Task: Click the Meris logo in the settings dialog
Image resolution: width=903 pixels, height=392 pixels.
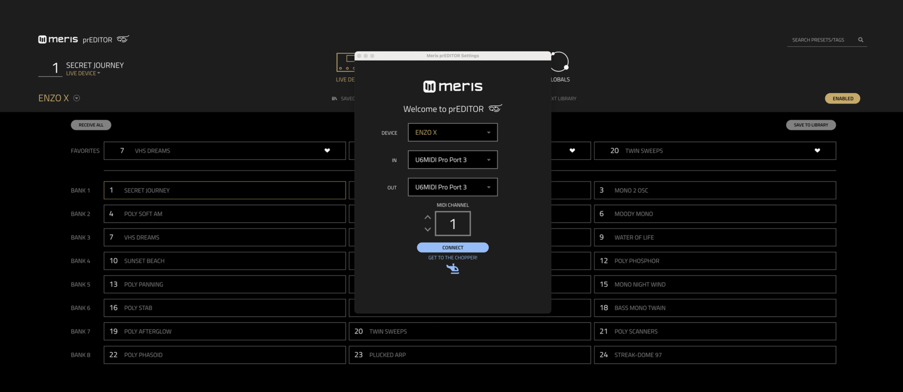Action: click(x=453, y=86)
